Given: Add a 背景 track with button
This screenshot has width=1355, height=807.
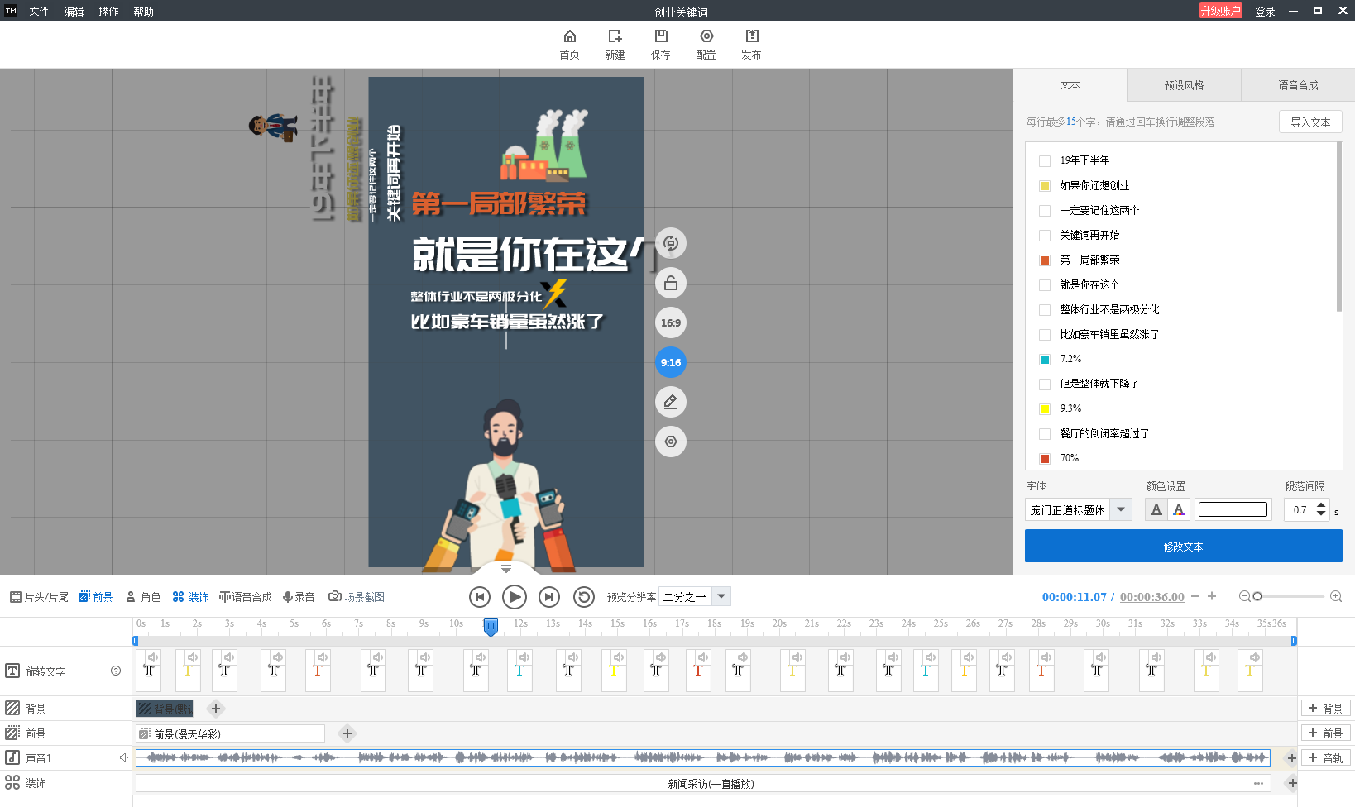Looking at the screenshot, I should tap(1325, 708).
